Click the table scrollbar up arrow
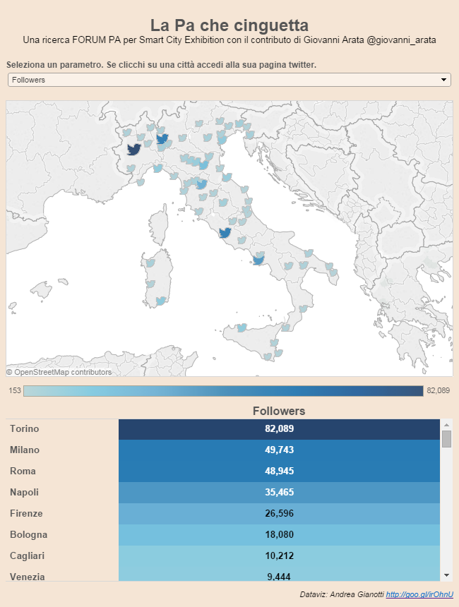This screenshot has height=607, width=459. [x=446, y=425]
